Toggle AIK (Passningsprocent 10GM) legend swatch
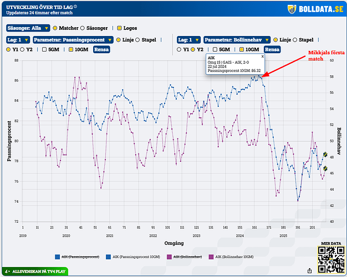347x277 pixels. pyautogui.click(x=108, y=257)
